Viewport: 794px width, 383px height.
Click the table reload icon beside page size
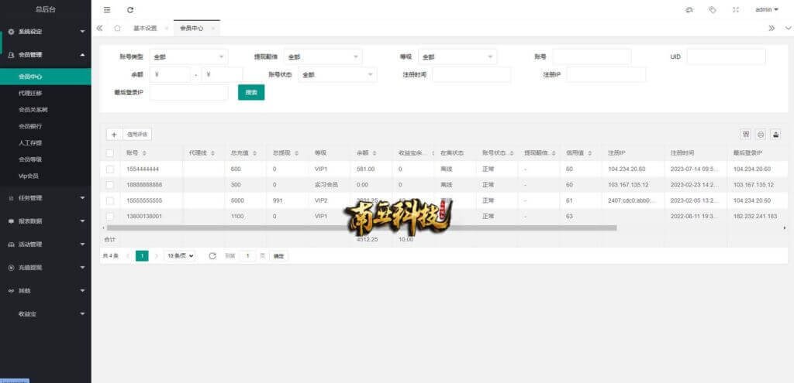point(212,255)
